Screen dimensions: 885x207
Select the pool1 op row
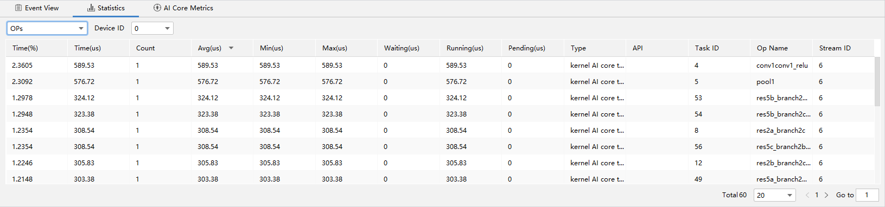pyautogui.click(x=440, y=81)
